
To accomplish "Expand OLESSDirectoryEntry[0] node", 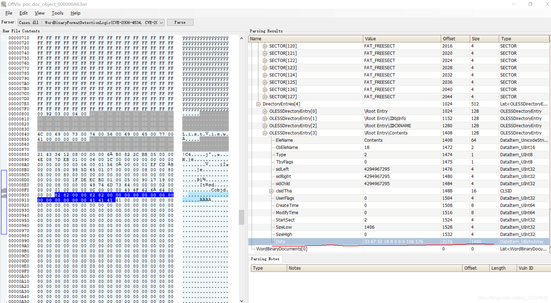I will tap(265, 111).
